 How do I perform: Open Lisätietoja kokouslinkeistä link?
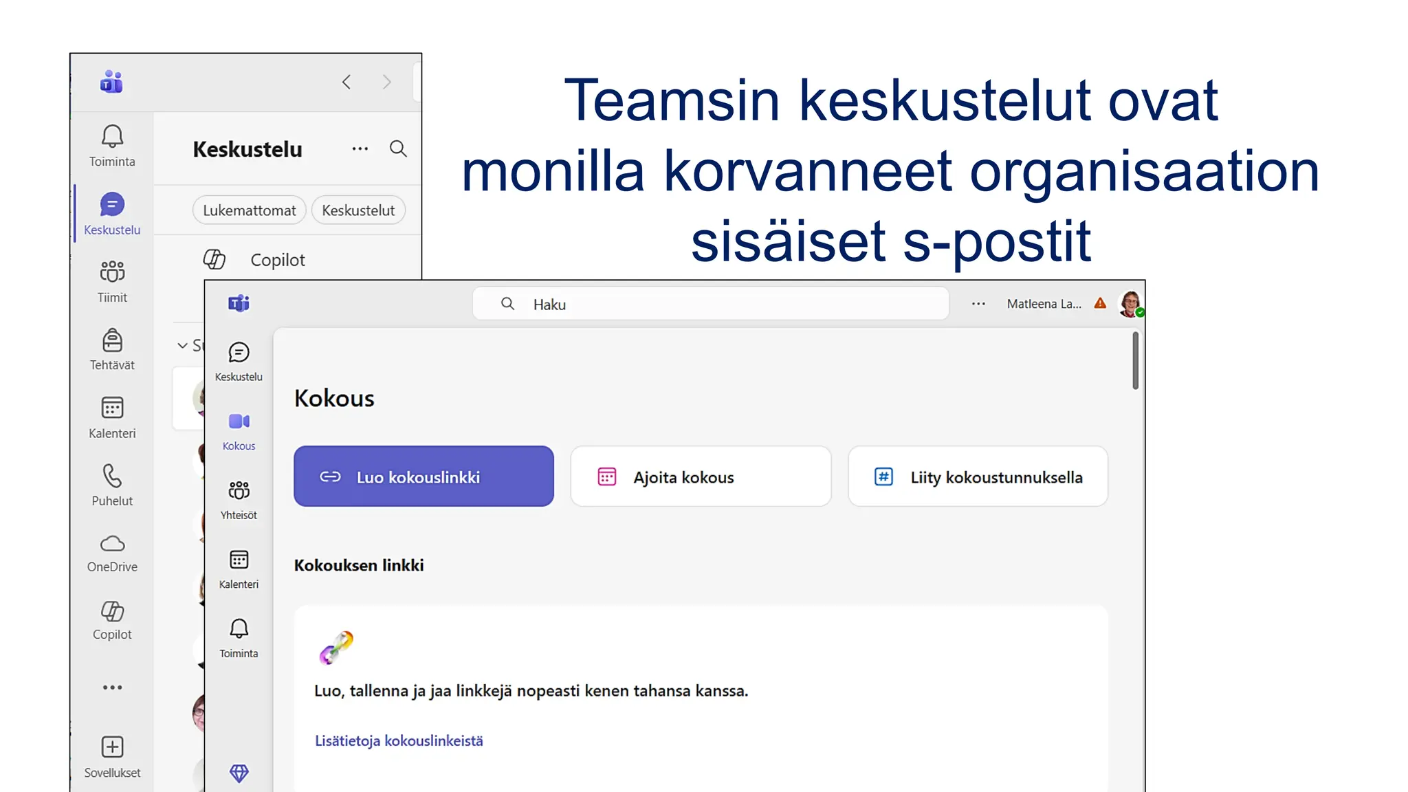[399, 740]
